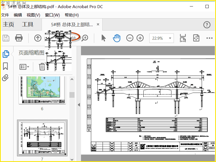Open 文件 menu
Image resolution: width=216 pixels, height=162 pixels.
5,15
